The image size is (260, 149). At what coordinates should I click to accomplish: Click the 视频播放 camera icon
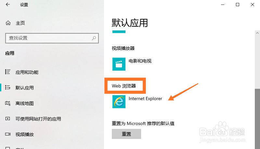pos(7,134)
